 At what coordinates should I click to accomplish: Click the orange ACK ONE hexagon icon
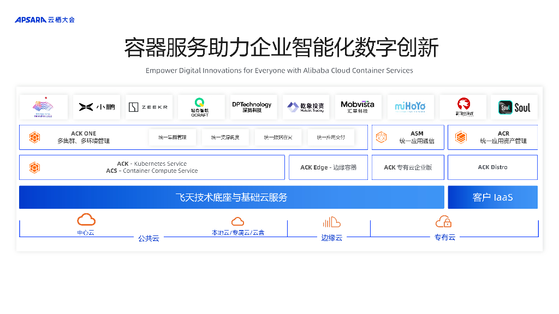[34, 137]
